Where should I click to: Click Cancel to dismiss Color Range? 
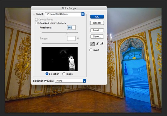tap(97, 23)
